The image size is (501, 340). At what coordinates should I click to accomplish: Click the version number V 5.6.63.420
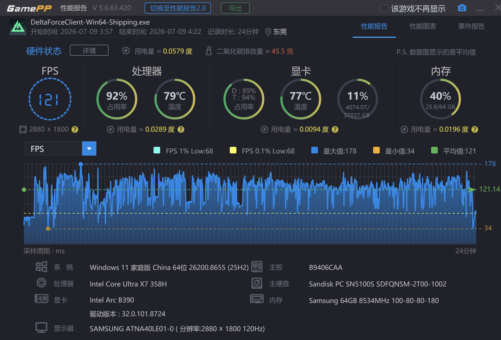pos(112,8)
